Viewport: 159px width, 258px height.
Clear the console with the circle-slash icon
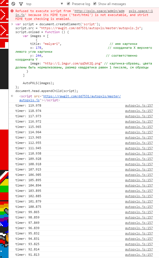pyautogui.click(x=13, y=4)
